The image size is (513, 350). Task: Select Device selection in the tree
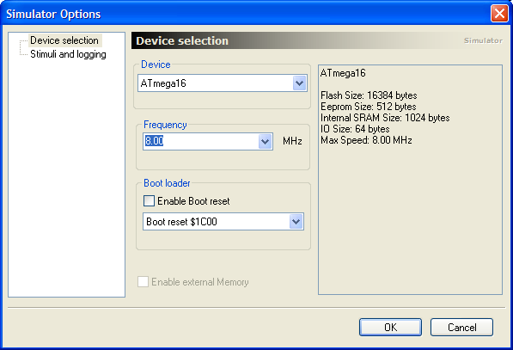pos(64,40)
